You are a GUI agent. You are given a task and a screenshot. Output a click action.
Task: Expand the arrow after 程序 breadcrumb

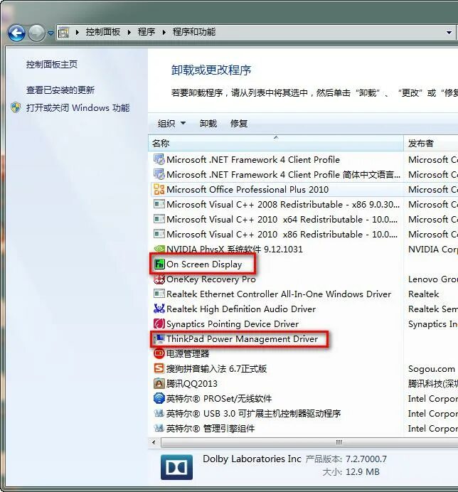click(x=164, y=32)
